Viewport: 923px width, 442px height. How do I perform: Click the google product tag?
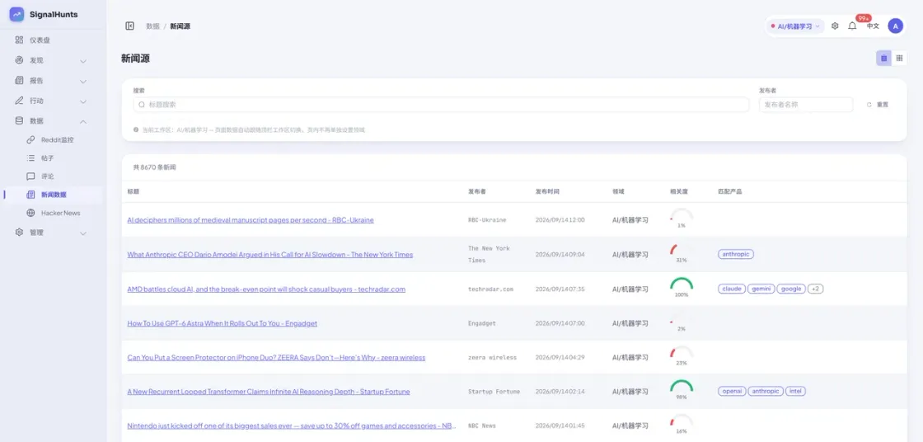click(791, 289)
